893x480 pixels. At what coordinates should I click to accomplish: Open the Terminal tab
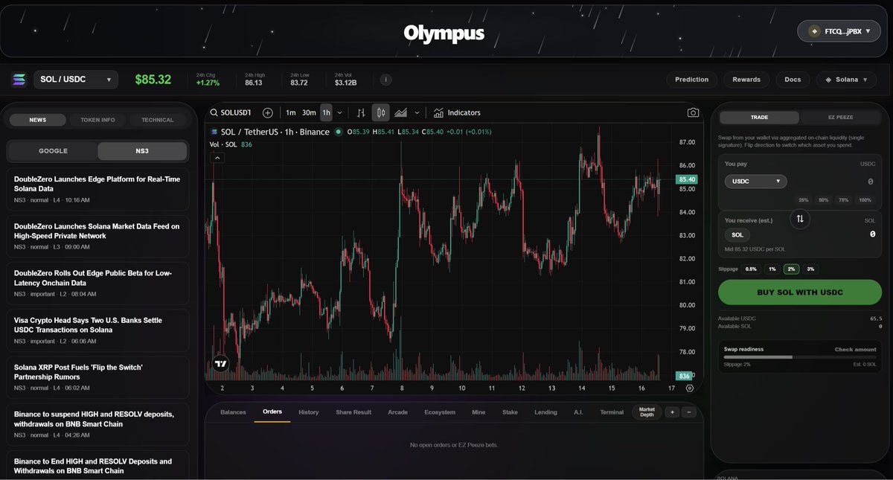point(612,412)
